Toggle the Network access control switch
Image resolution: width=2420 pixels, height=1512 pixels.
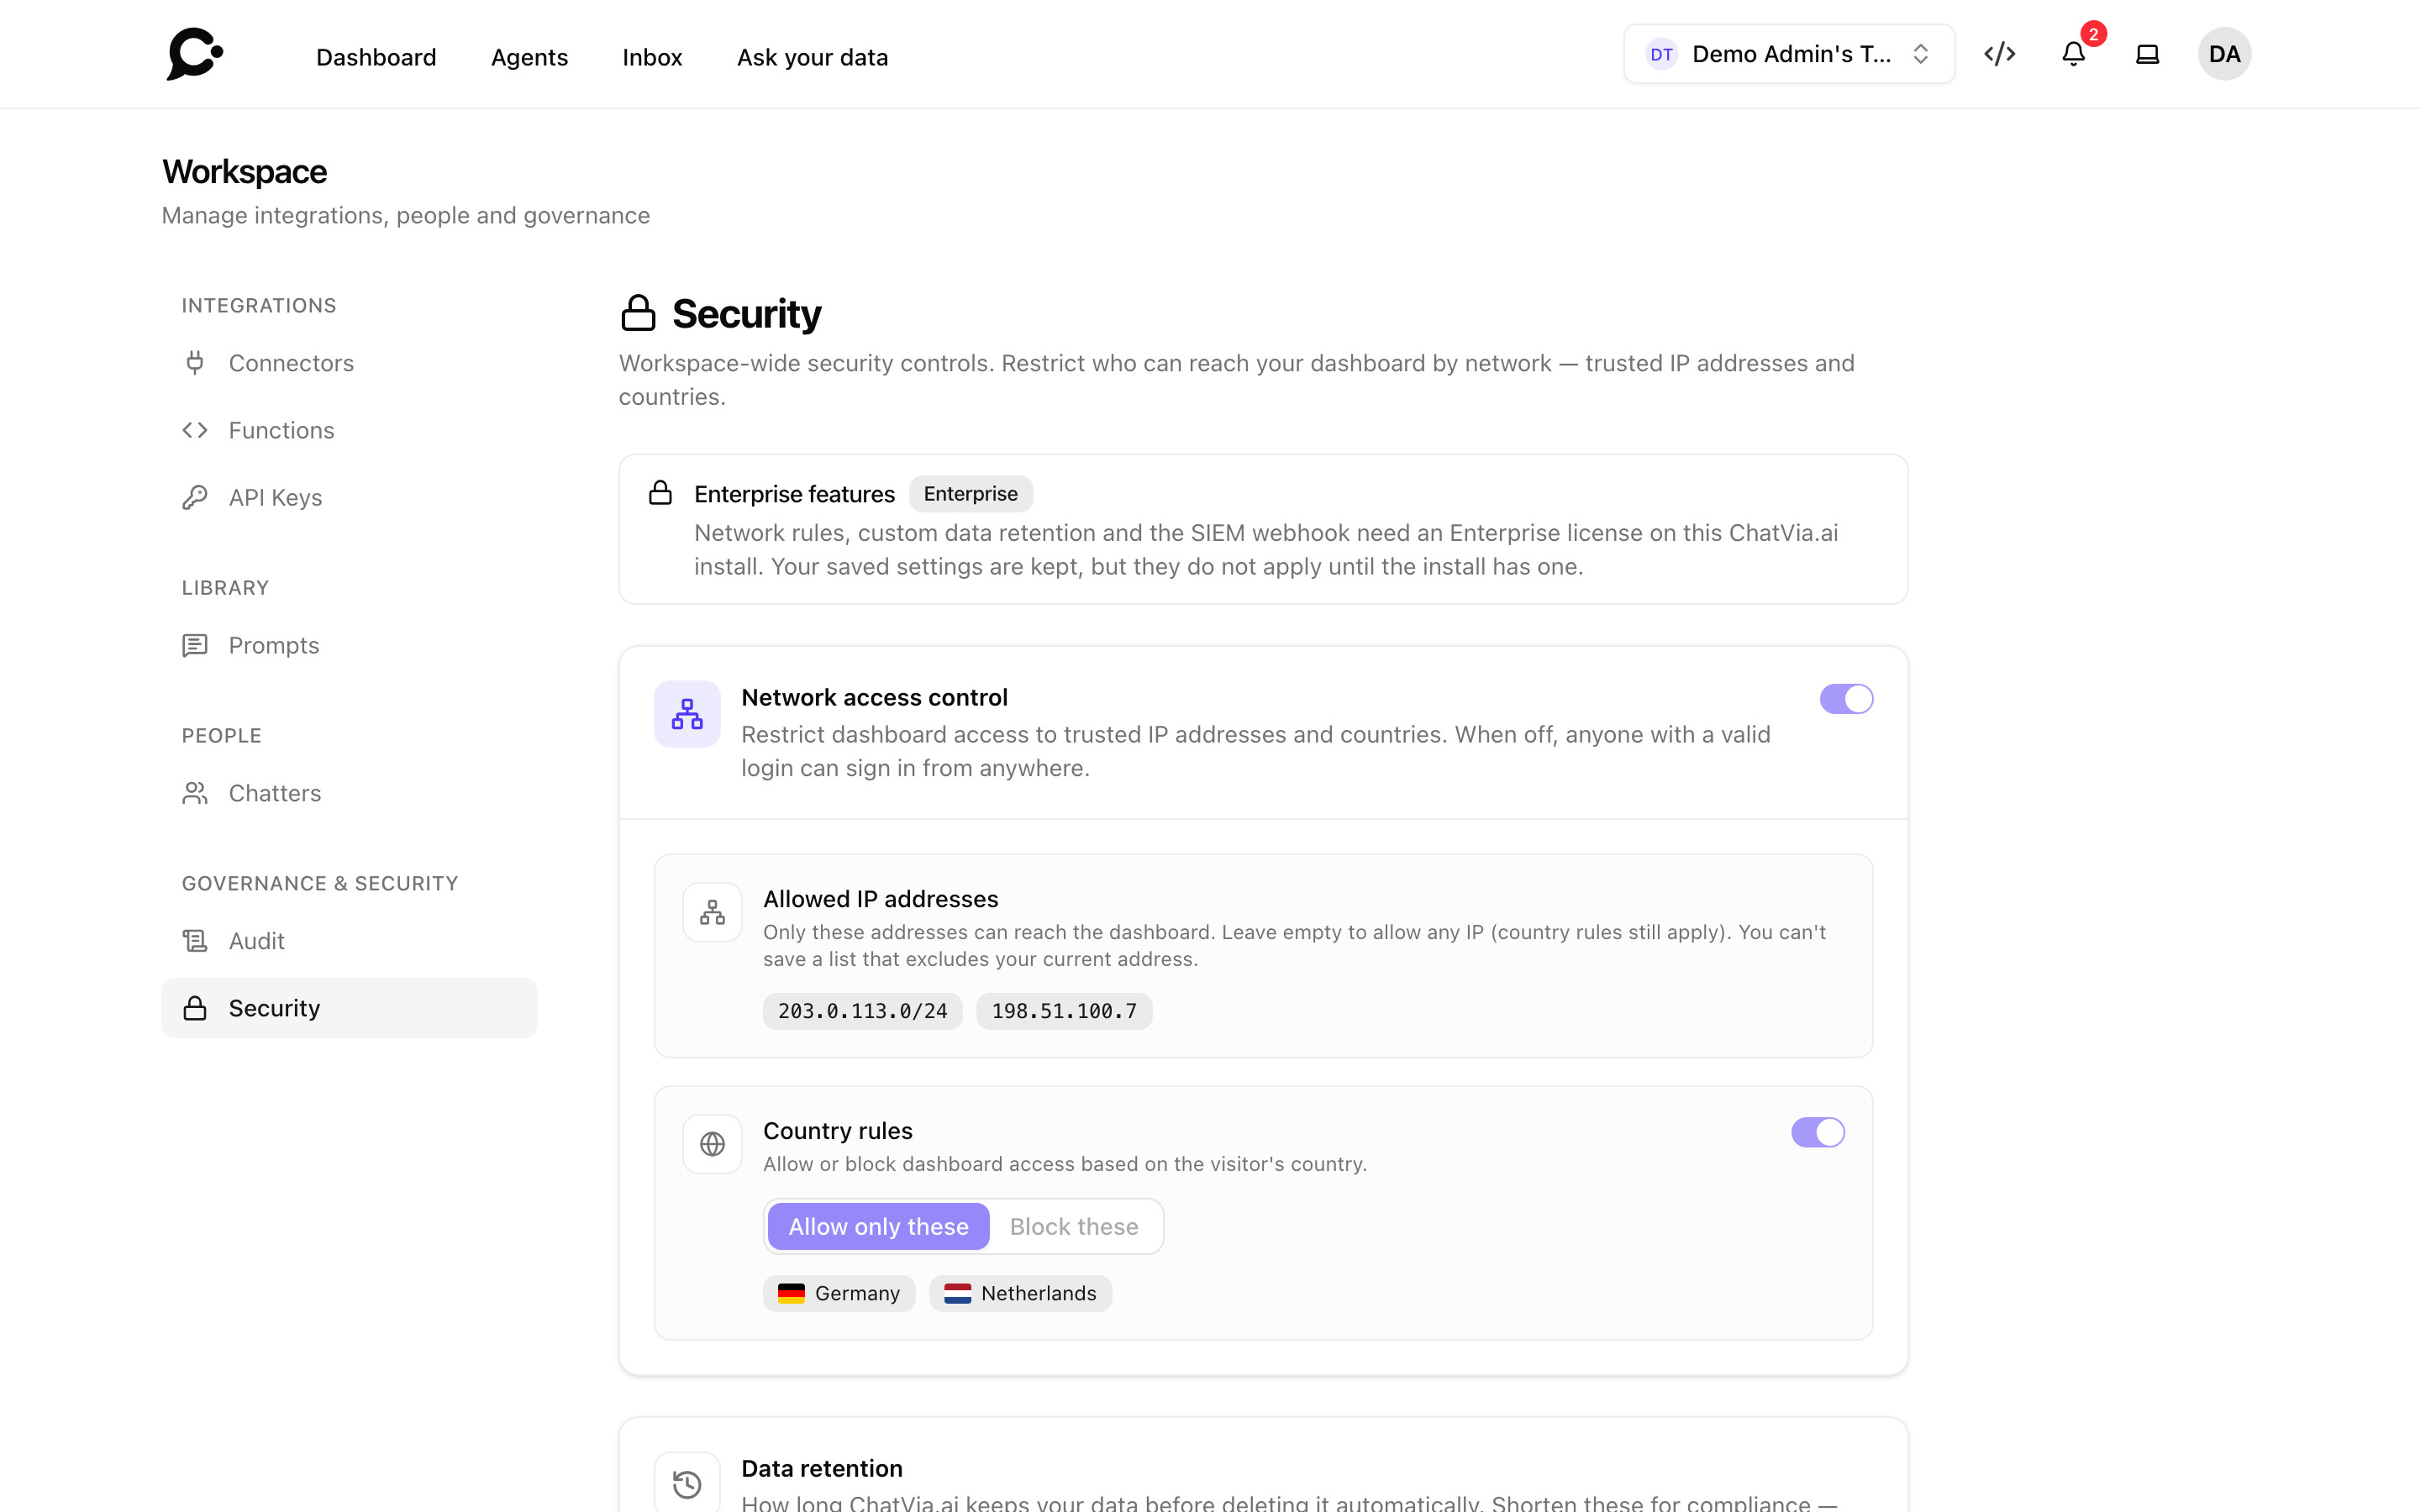click(x=1846, y=699)
